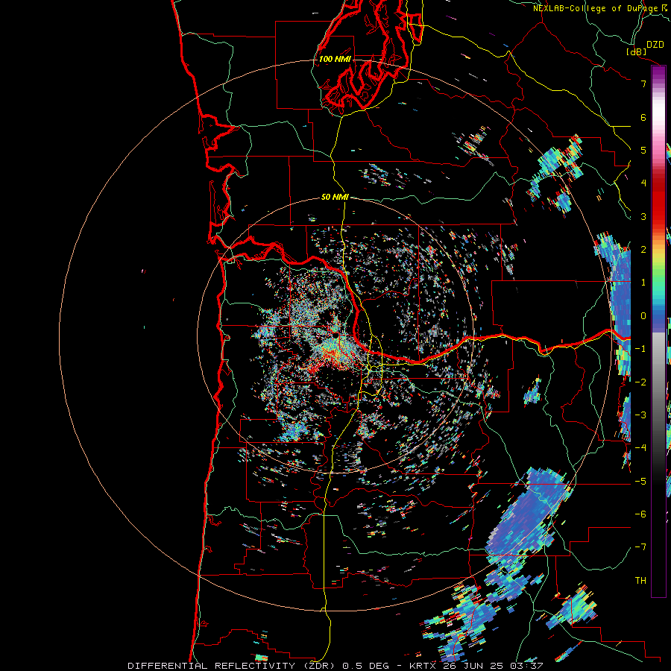
Task: Click the 0.5 DEG elevation text
Action: [365, 666]
